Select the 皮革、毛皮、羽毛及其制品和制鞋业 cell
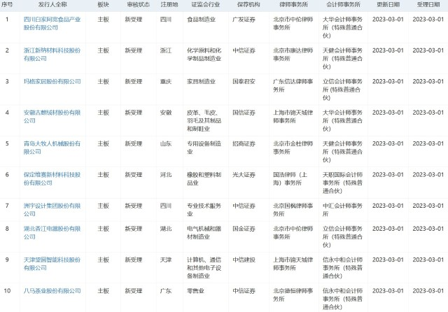 coord(204,120)
